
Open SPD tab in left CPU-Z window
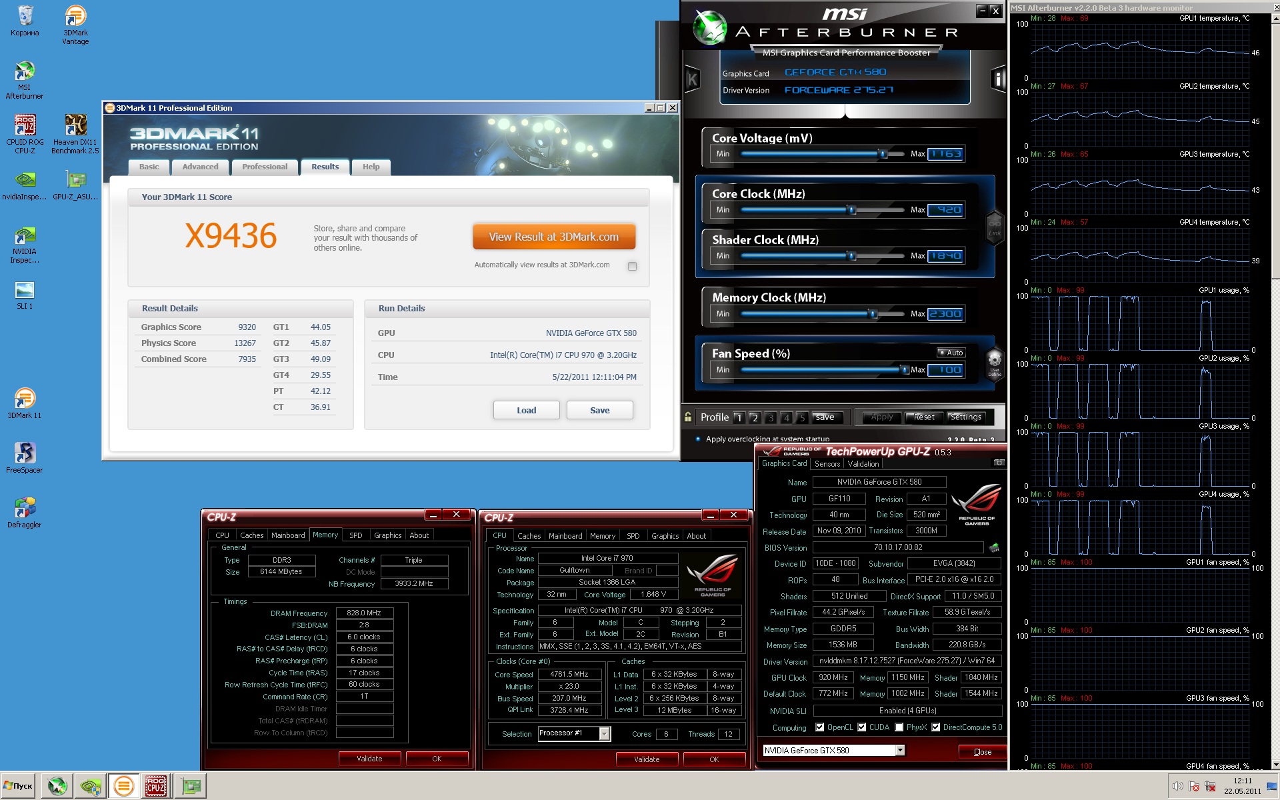click(356, 535)
